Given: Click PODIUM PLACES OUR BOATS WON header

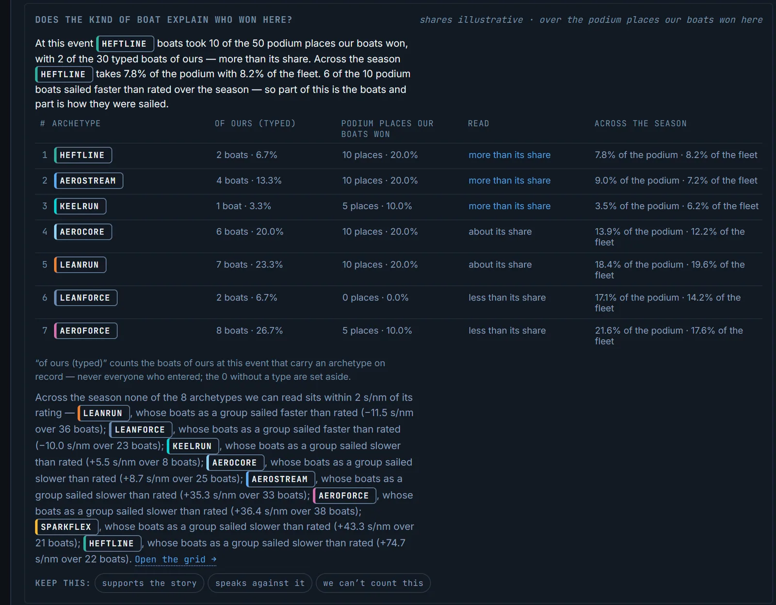Looking at the screenshot, I should click(x=388, y=129).
